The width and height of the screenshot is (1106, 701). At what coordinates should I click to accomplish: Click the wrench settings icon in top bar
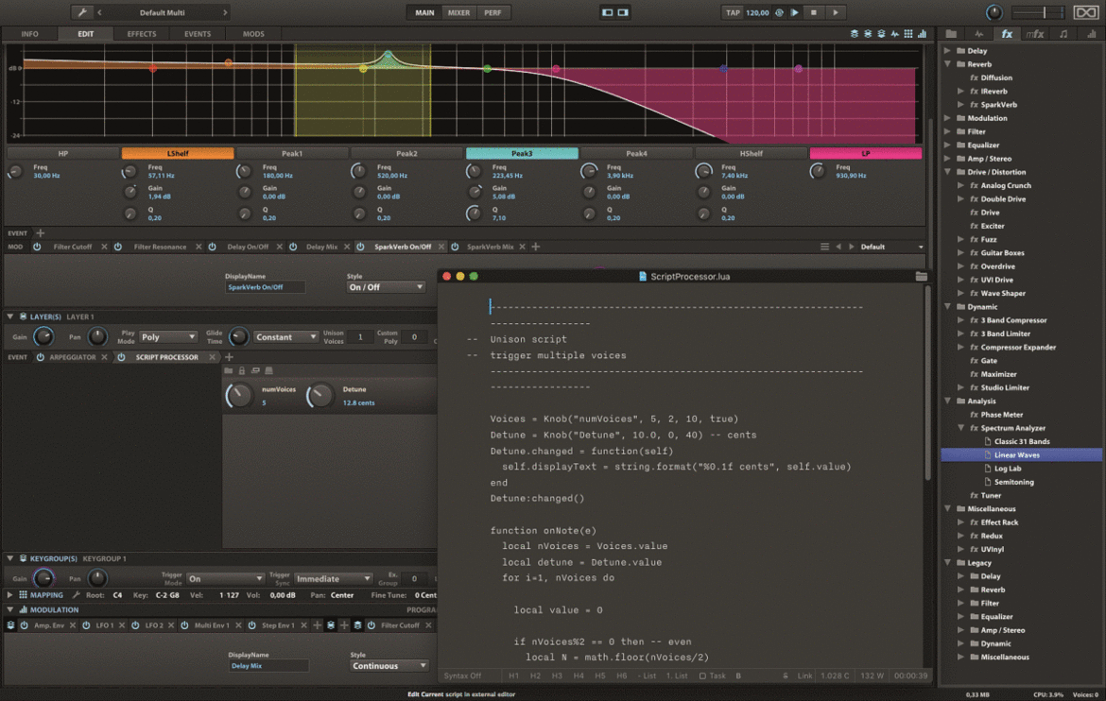pyautogui.click(x=82, y=12)
